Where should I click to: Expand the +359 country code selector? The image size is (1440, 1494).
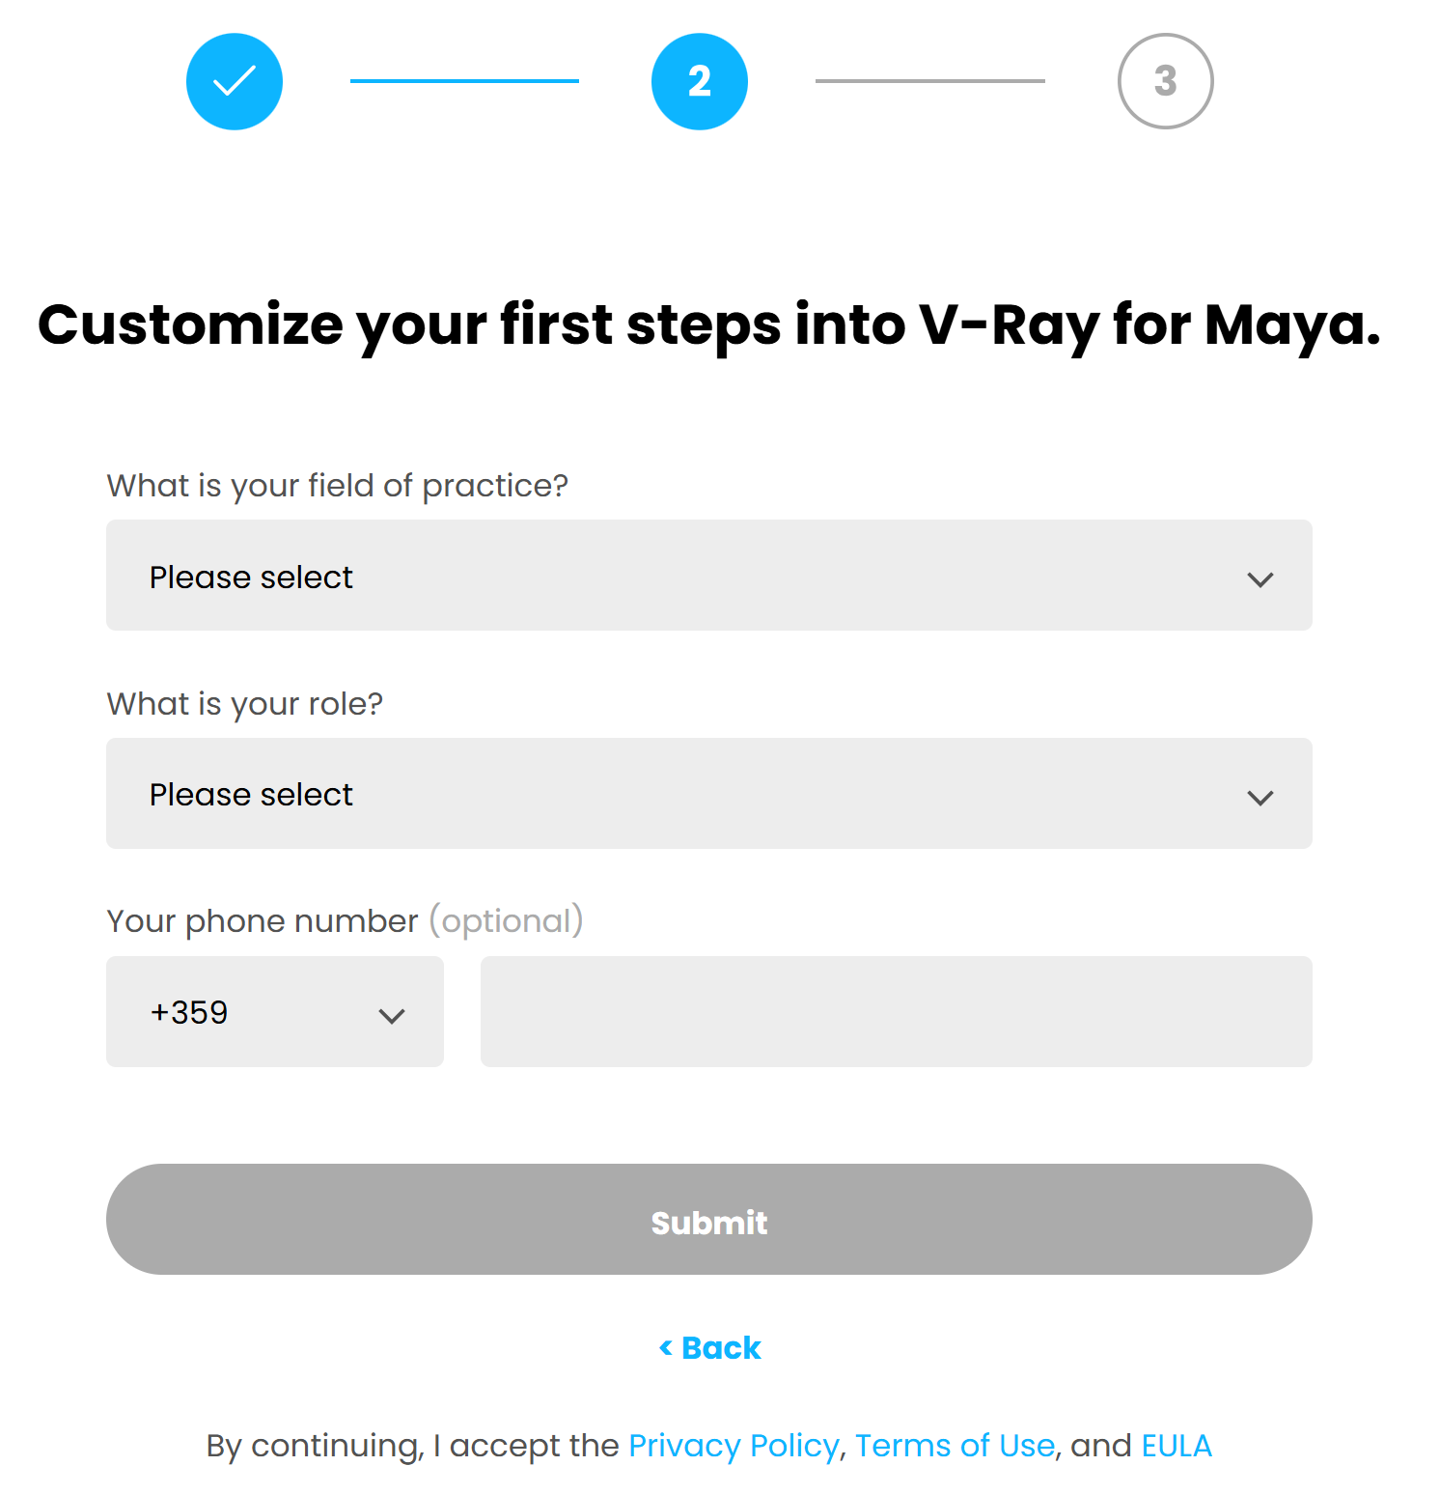point(275,1012)
